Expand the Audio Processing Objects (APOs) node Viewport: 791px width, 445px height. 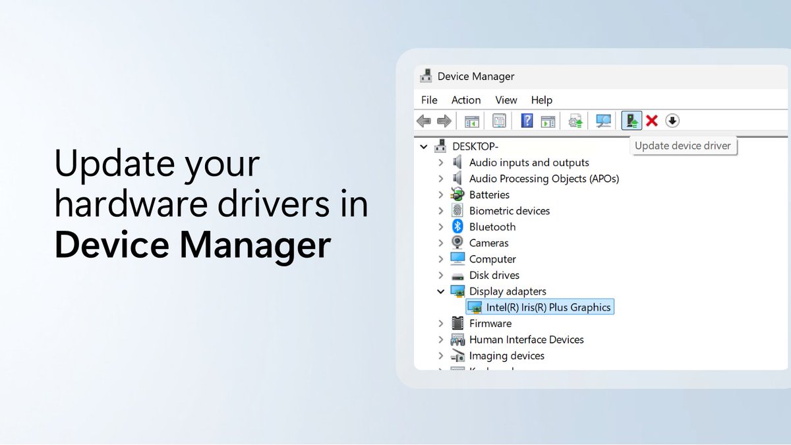[441, 179]
